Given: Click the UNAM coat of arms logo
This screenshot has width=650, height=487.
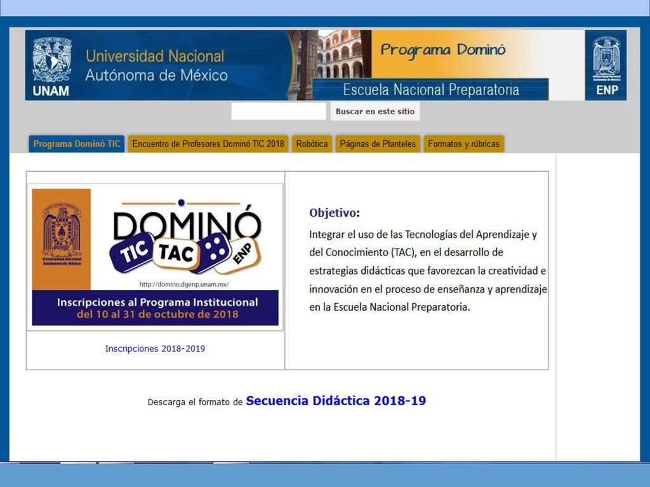Looking at the screenshot, I should pyautogui.click(x=52, y=60).
